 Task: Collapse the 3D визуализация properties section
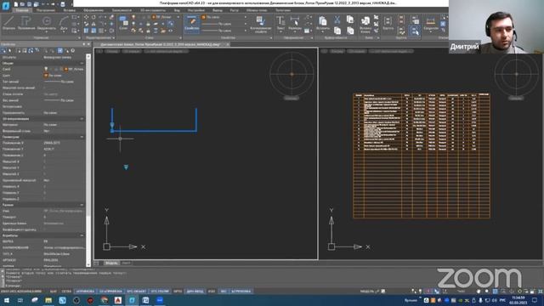point(82,119)
